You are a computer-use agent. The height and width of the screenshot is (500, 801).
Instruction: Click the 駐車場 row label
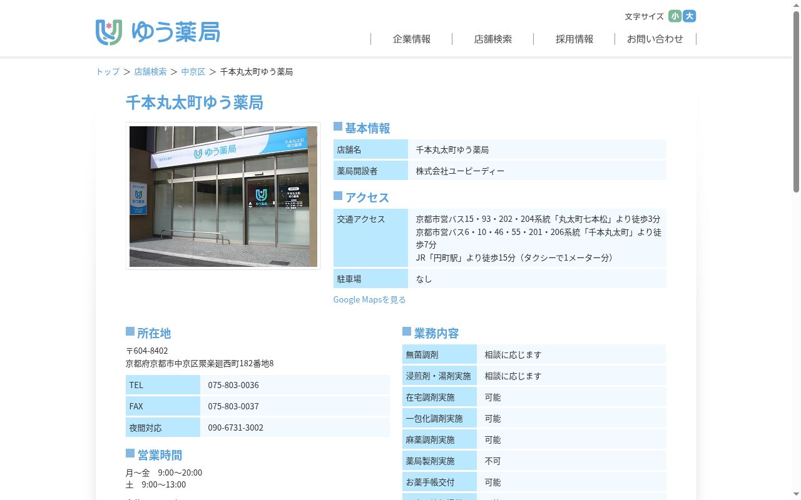[370, 279]
